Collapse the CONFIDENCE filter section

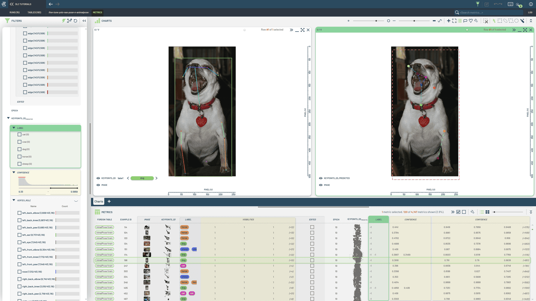pos(14,172)
